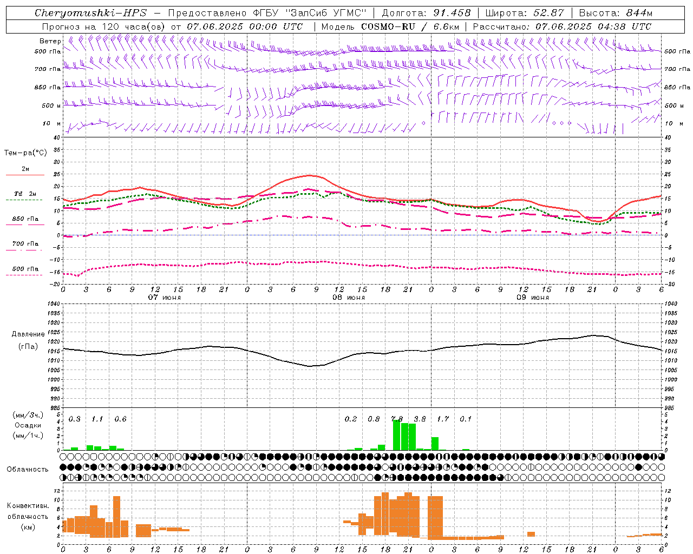Click the station name Cheryomushki-HPS
Viewport: 693px width, 554px height.
click(90, 13)
